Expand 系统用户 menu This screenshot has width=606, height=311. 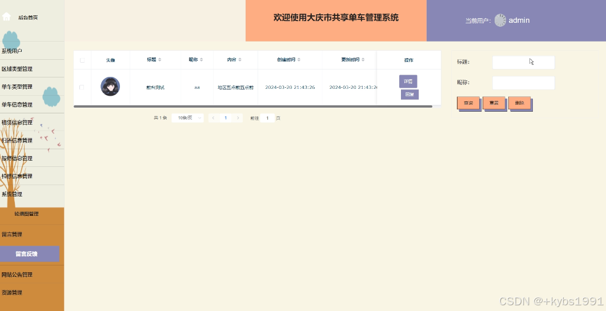click(32, 51)
